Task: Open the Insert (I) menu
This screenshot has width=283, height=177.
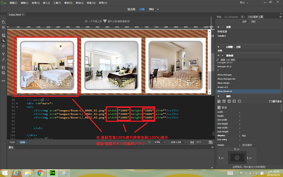Action: 46,3
